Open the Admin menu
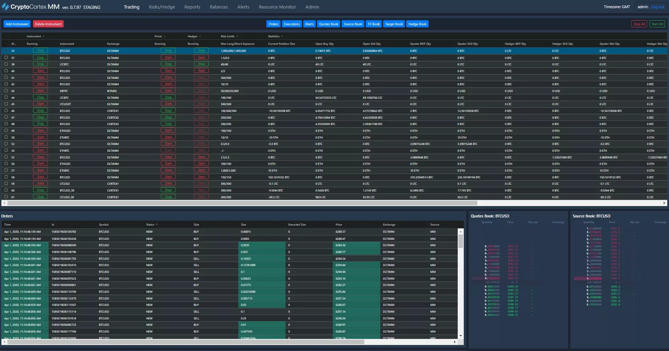Viewport: 669px width, 351px height. click(x=312, y=7)
